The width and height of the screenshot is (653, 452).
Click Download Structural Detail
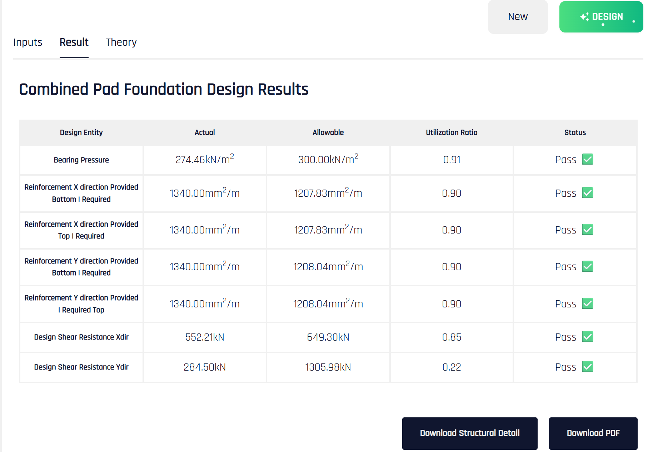(470, 433)
